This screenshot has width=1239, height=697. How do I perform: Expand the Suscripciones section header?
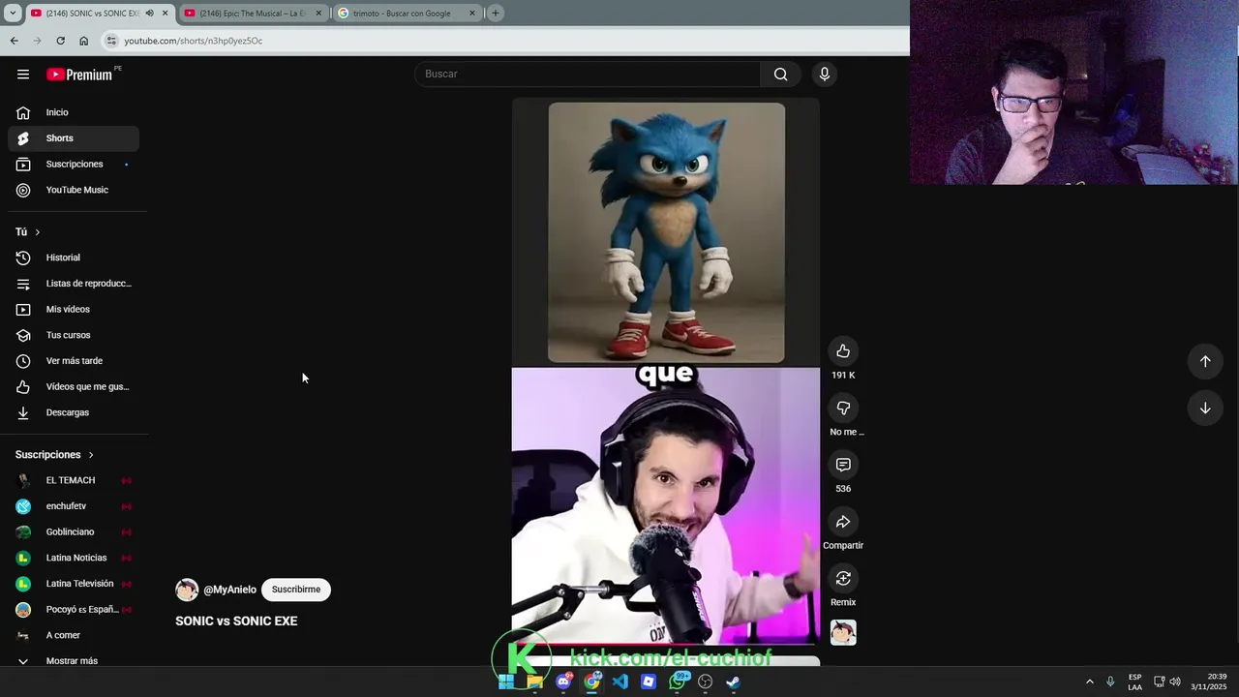click(54, 455)
